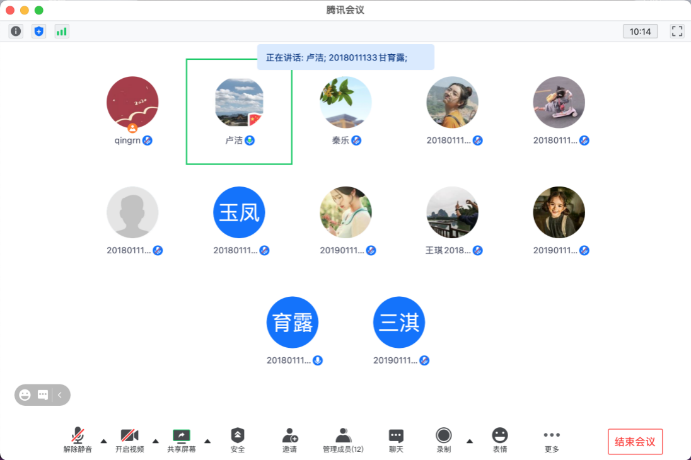
Task: Open Manage Members (管理成员) panel
Action: (x=343, y=440)
